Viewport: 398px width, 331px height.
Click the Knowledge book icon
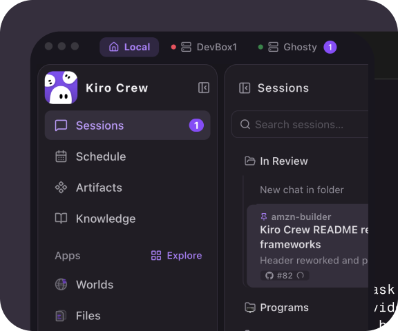(61, 219)
